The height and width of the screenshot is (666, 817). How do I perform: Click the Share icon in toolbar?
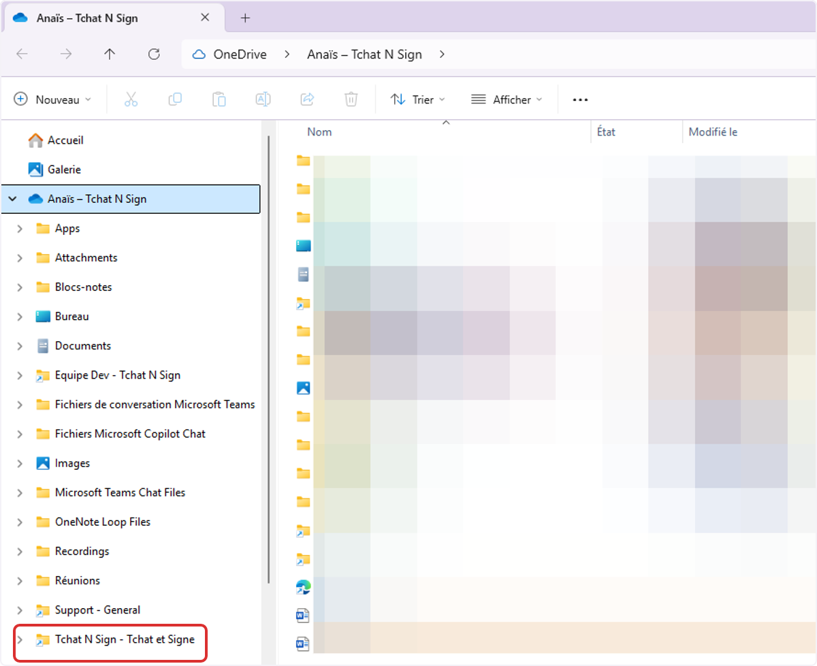pyautogui.click(x=307, y=99)
